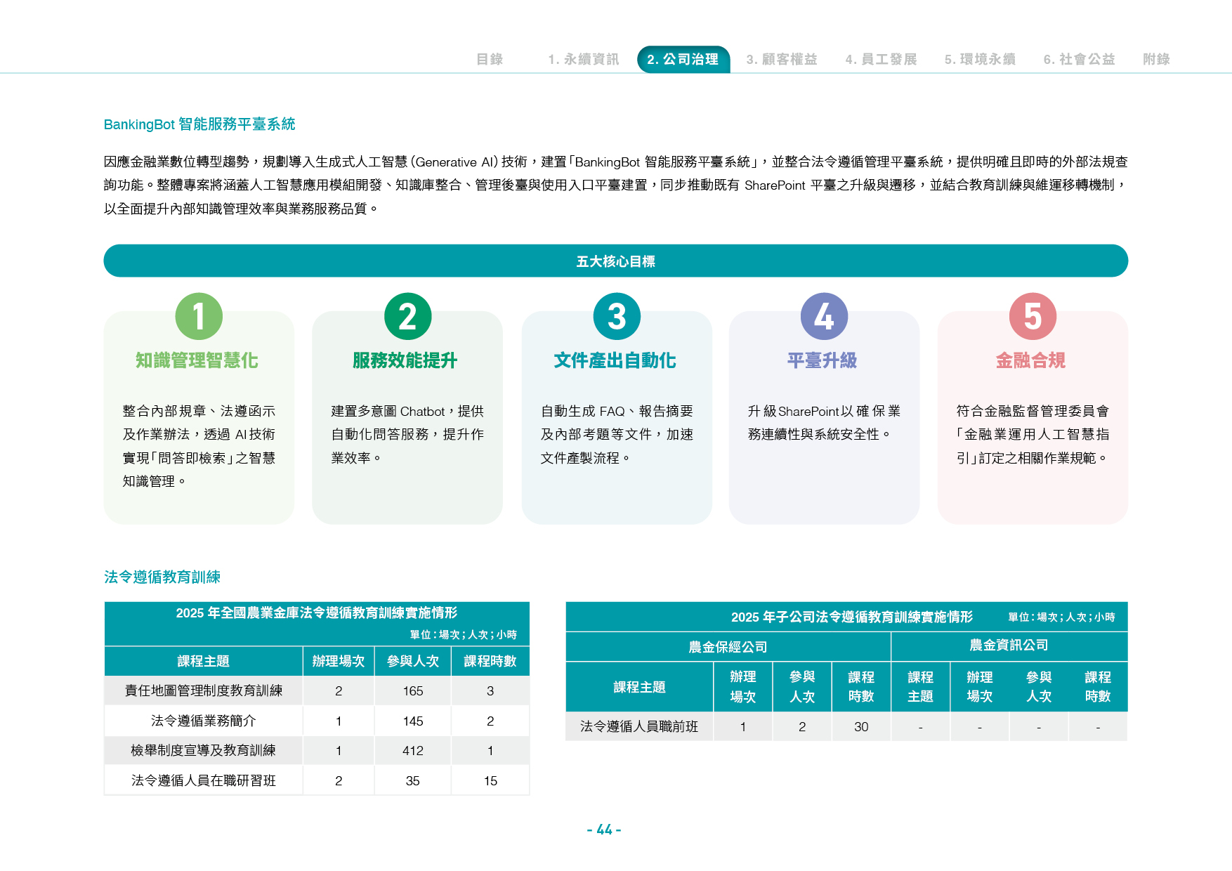
Task: Click the 法令遵循教育訓練 section heading
Action: [162, 577]
